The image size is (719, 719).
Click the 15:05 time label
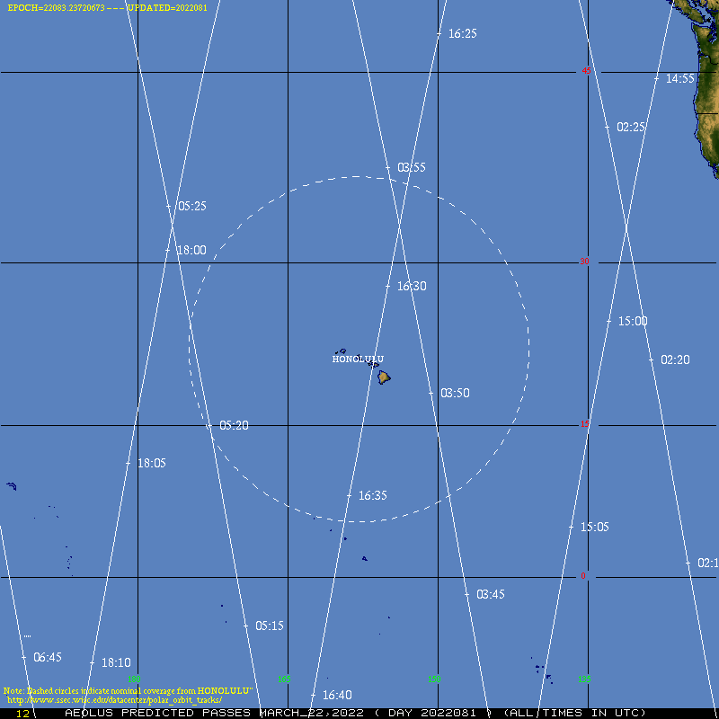595,527
